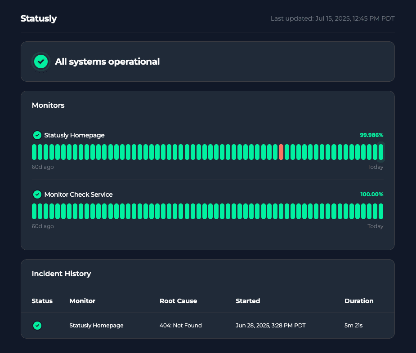Click the check icon next to Monitor Check Service
Image resolution: width=416 pixels, height=353 pixels.
(37, 194)
